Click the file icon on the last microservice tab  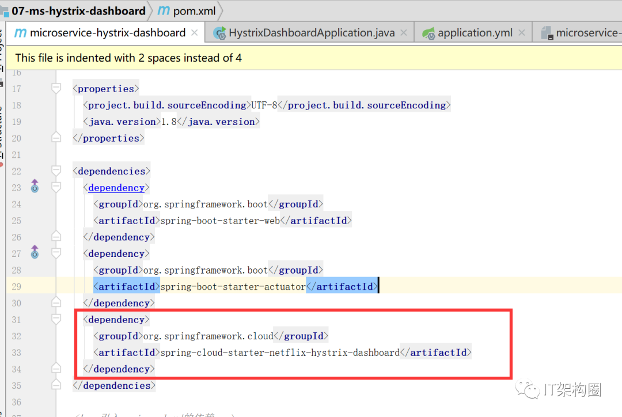[547, 33]
